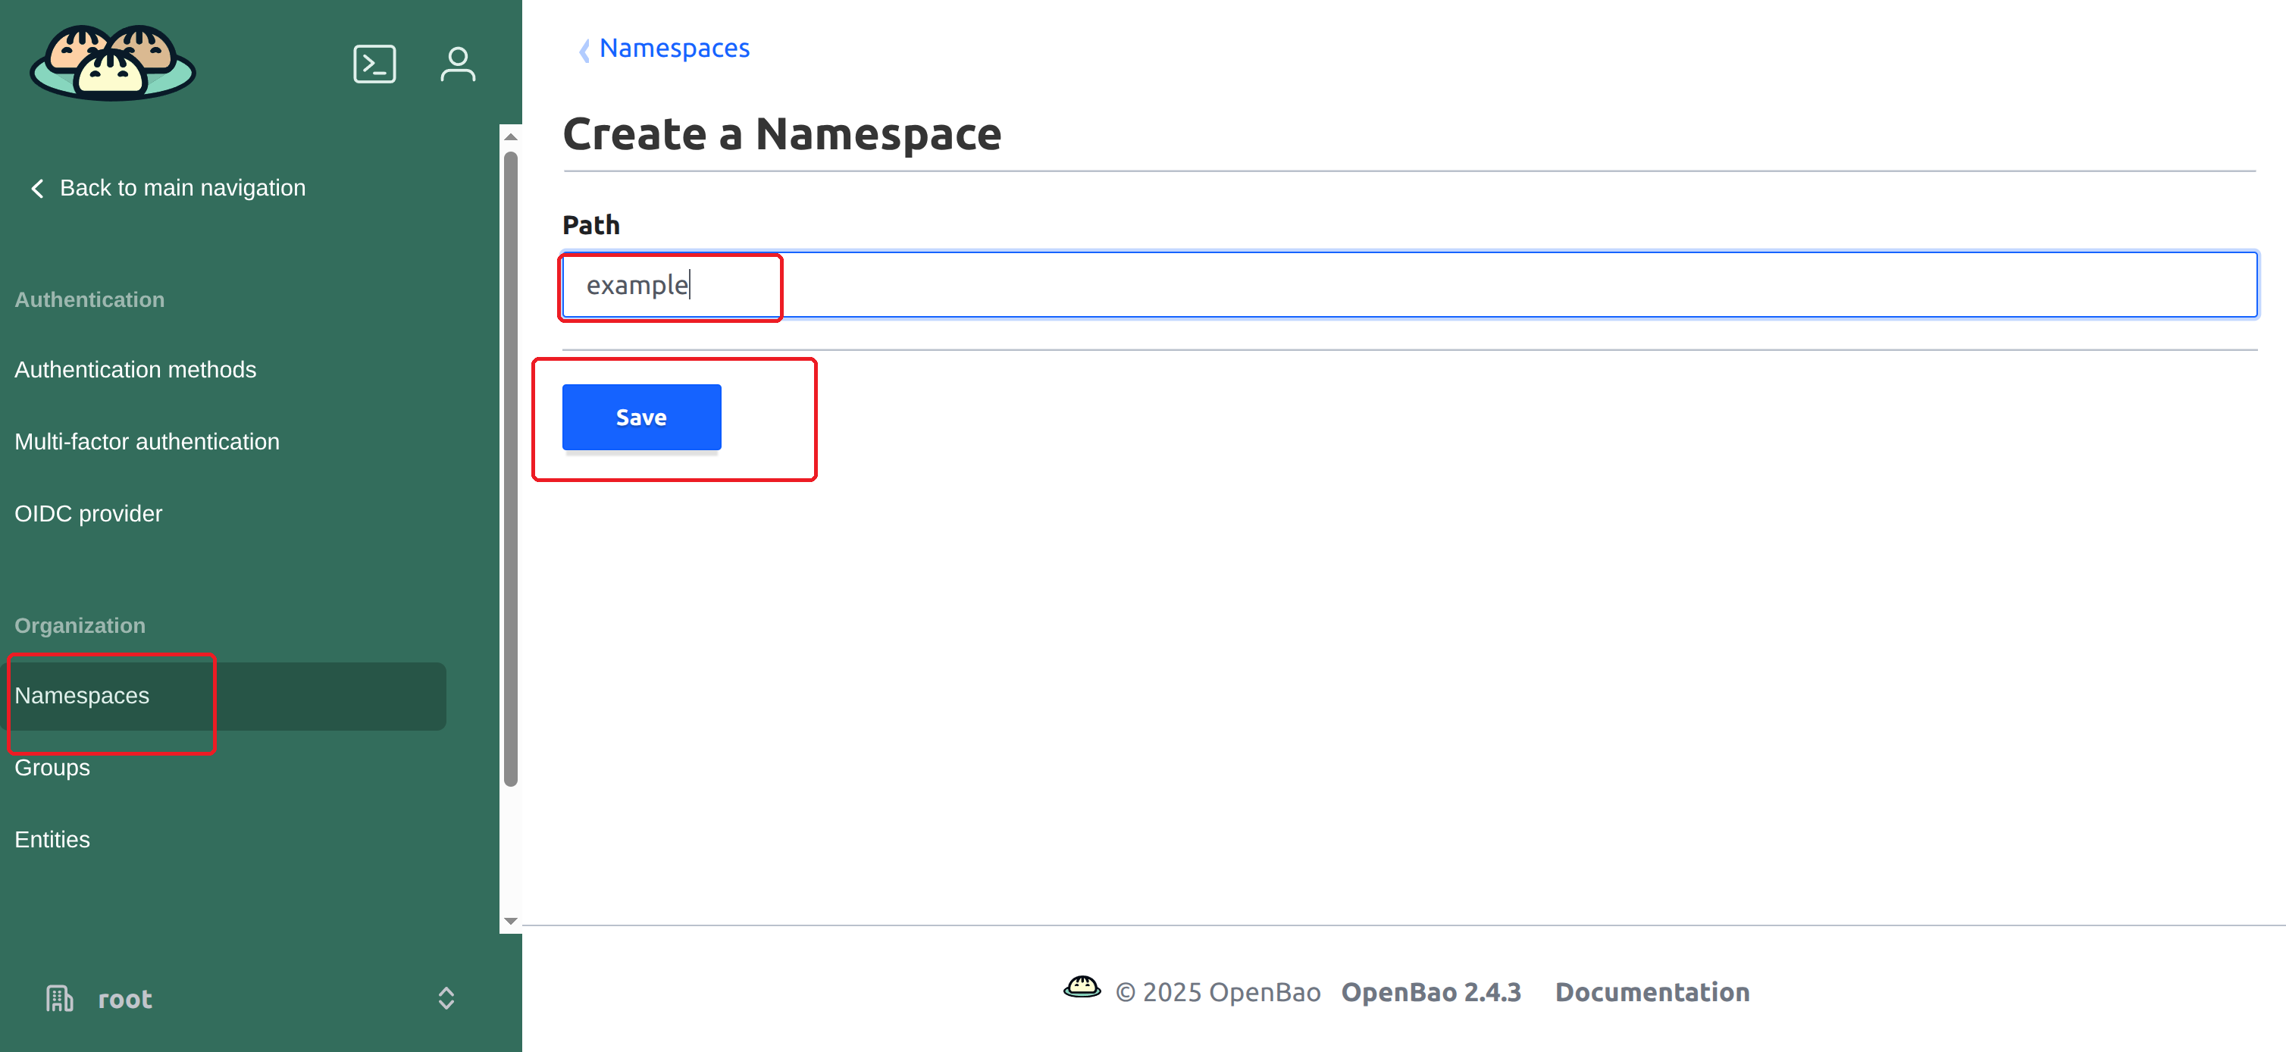The image size is (2286, 1052).
Task: Click the root namespace building icon
Action: pyautogui.click(x=59, y=999)
